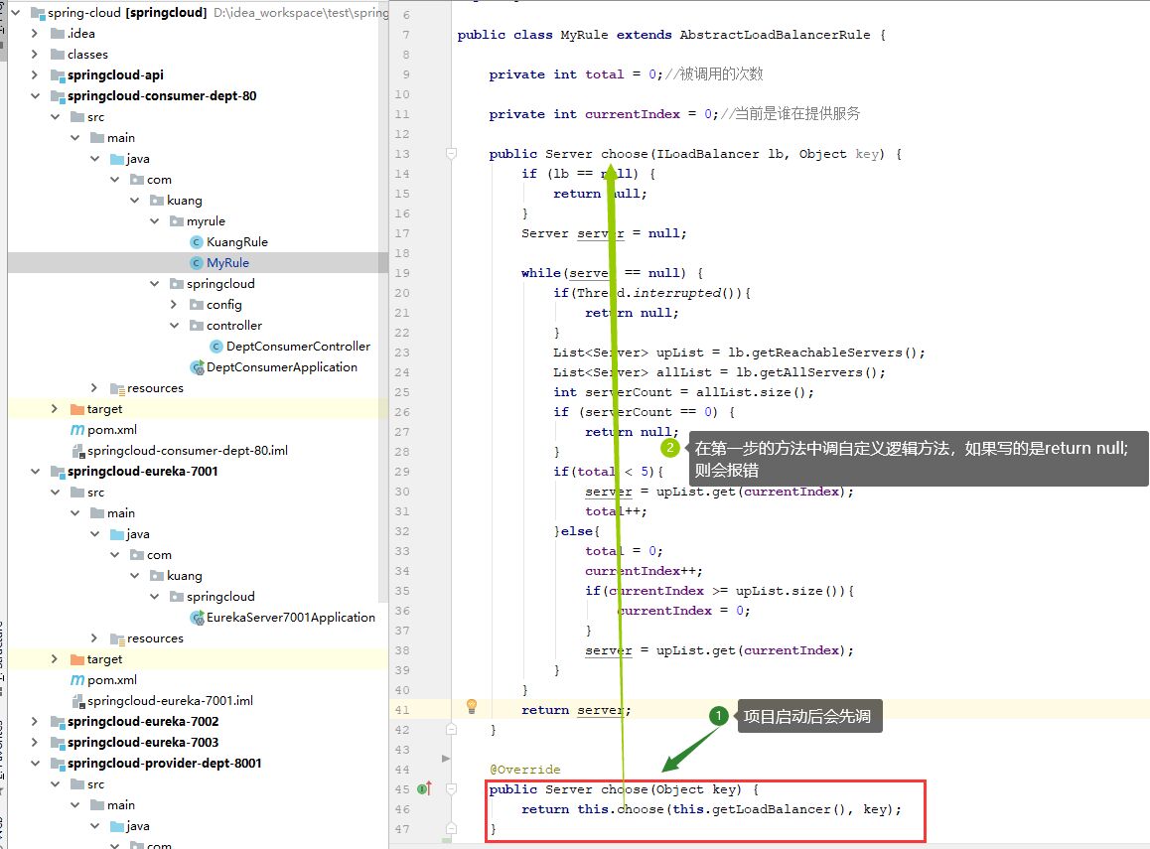Collapse the myrule package node
This screenshot has width=1150, height=849.
click(x=154, y=221)
